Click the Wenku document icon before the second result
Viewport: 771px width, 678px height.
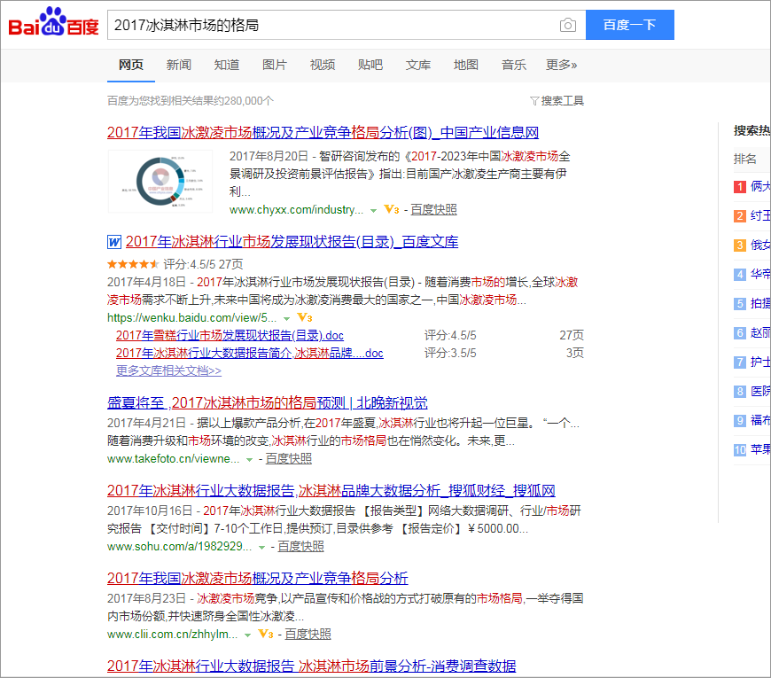pos(114,242)
